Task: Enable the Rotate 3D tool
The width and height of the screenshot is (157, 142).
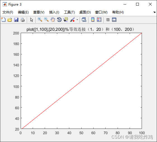Action: pos(59,20)
